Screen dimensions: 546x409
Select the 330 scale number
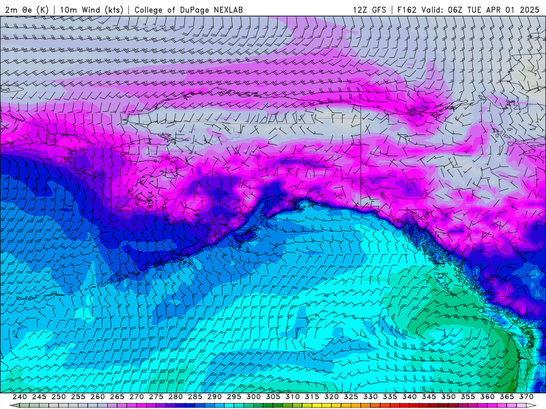(x=371, y=397)
